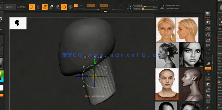The height and width of the screenshot is (110, 222).
Task: Click the Frame icon in the right shelf
Action: [208, 78]
